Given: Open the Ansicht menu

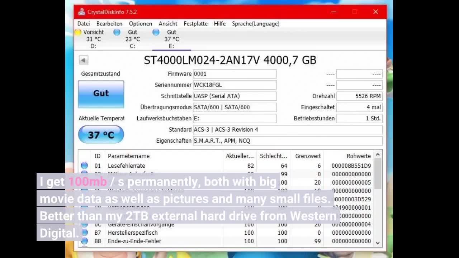Looking at the screenshot, I should point(168,24).
